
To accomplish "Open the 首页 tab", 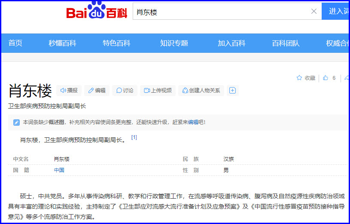I will (x=15, y=43).
